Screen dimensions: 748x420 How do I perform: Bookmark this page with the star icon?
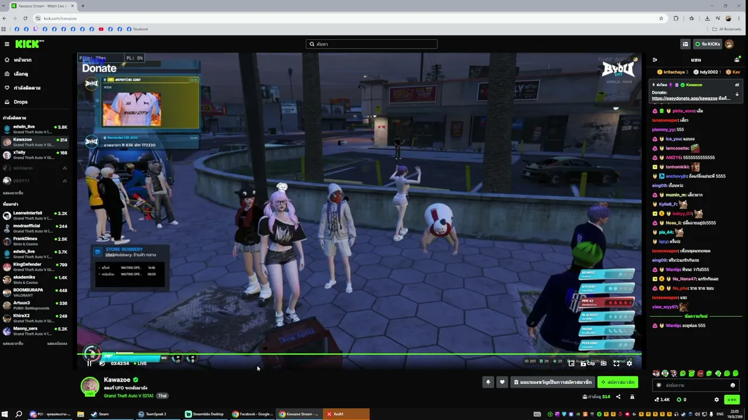[661, 18]
